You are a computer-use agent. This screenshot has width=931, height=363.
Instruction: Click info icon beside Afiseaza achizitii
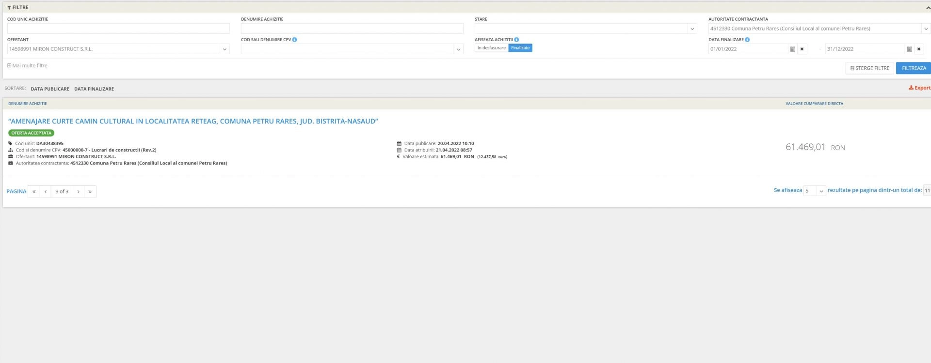(x=516, y=40)
